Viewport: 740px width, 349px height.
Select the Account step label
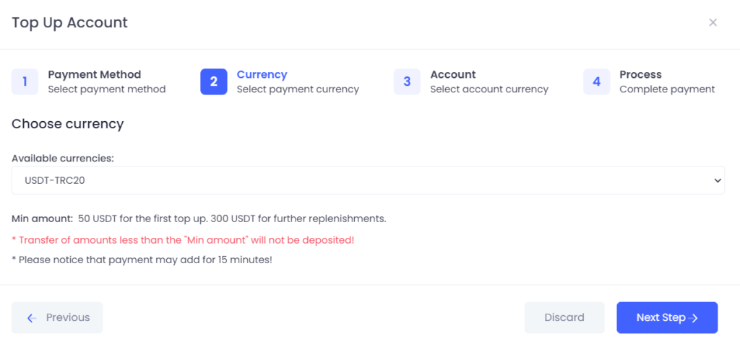(452, 74)
